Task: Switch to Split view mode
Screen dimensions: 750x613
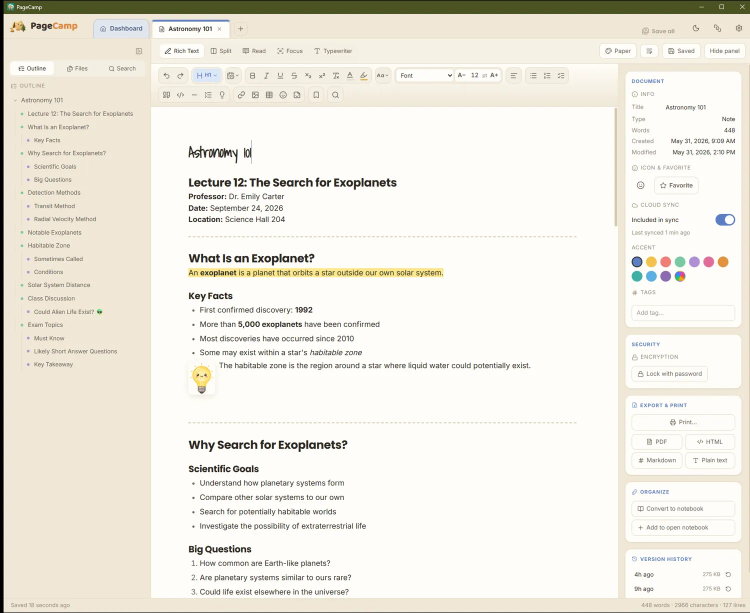Action: click(221, 51)
